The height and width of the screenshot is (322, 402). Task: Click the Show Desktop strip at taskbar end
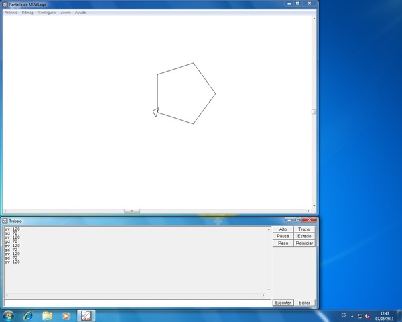coord(400,316)
